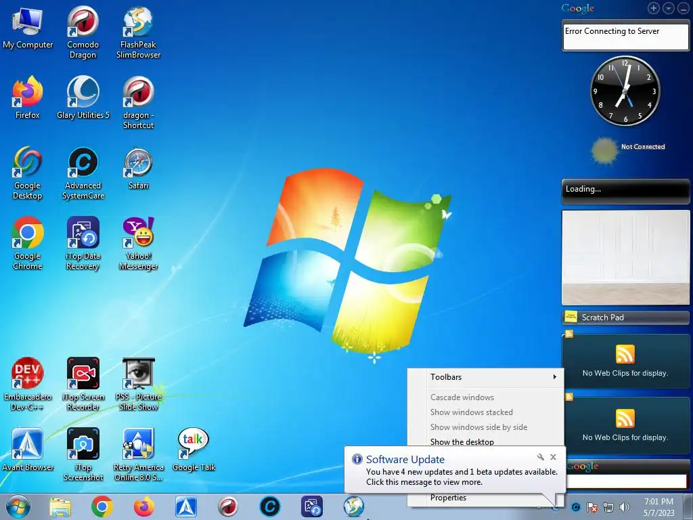Click the second Web Clips RSS gadget

[x=625, y=425]
